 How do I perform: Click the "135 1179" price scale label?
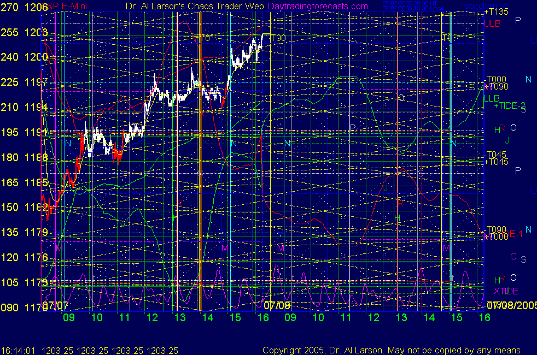click(24, 233)
